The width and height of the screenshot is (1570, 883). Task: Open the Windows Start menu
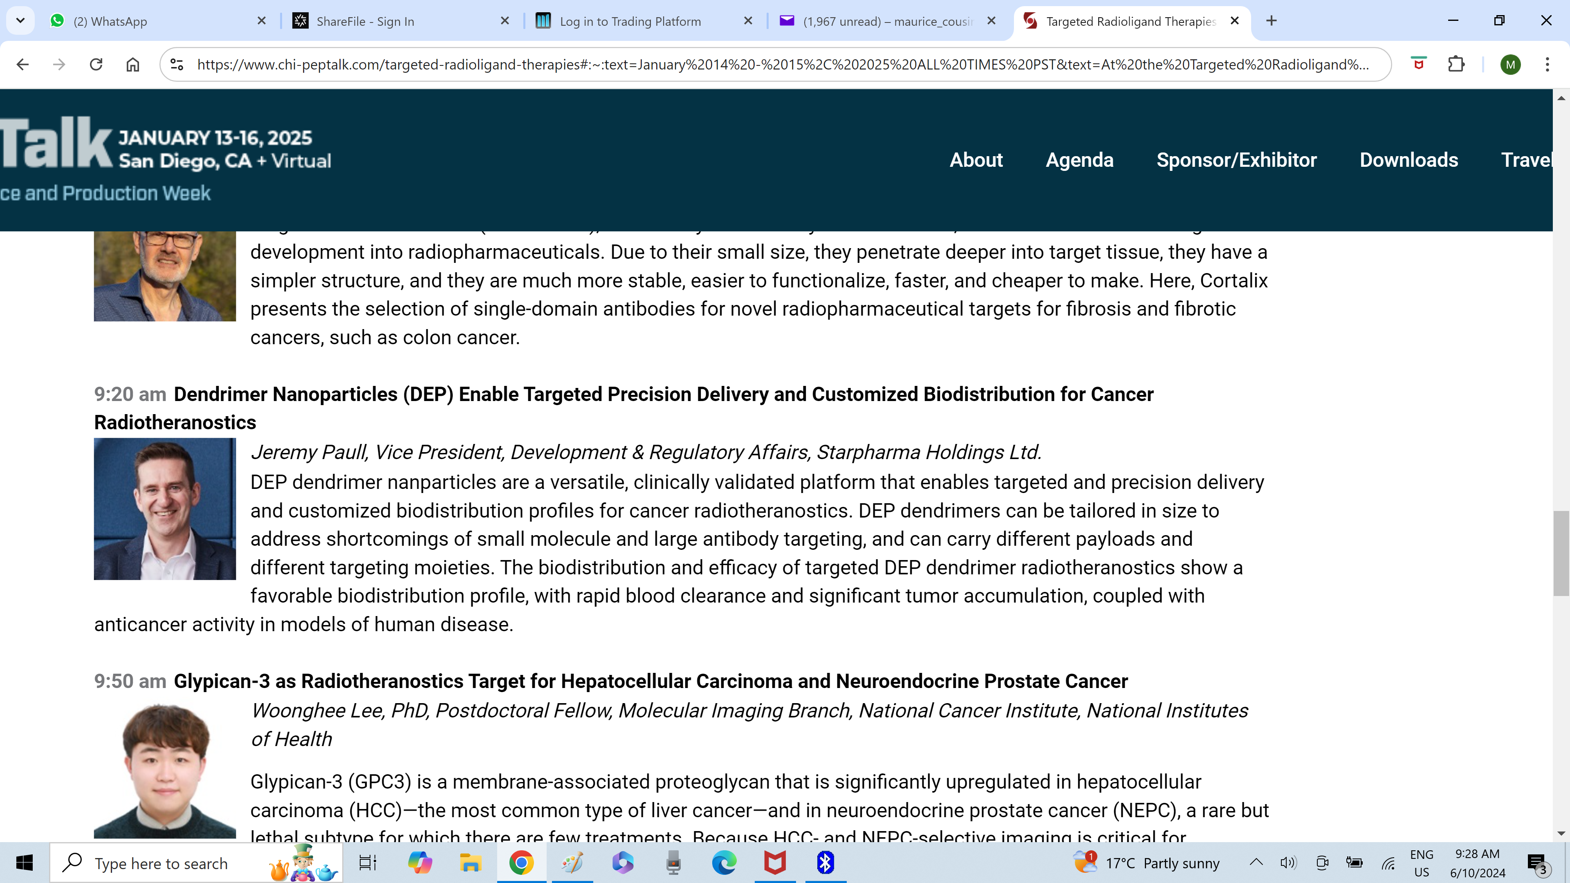[25, 863]
